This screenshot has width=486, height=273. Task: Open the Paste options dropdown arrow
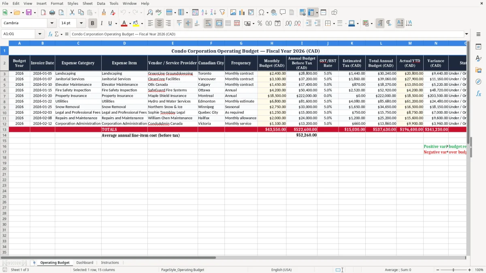point(96,13)
